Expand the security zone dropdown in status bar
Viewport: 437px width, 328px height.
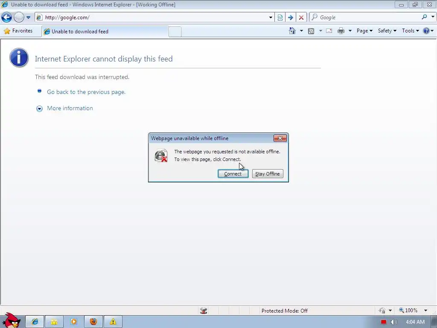[390, 310]
